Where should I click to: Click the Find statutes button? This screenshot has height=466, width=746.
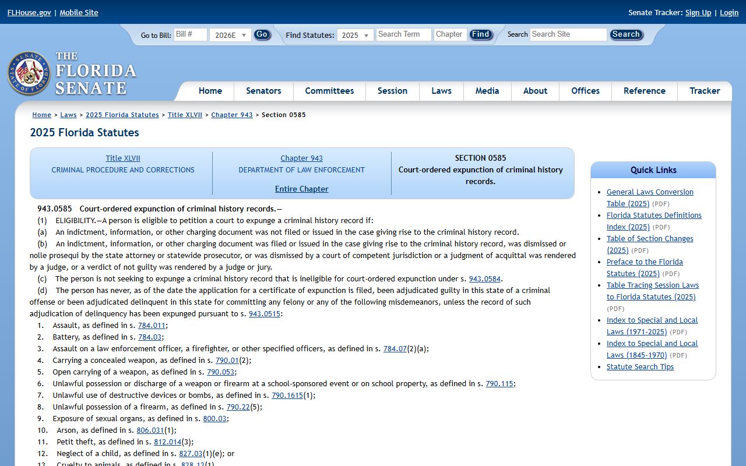coord(481,34)
